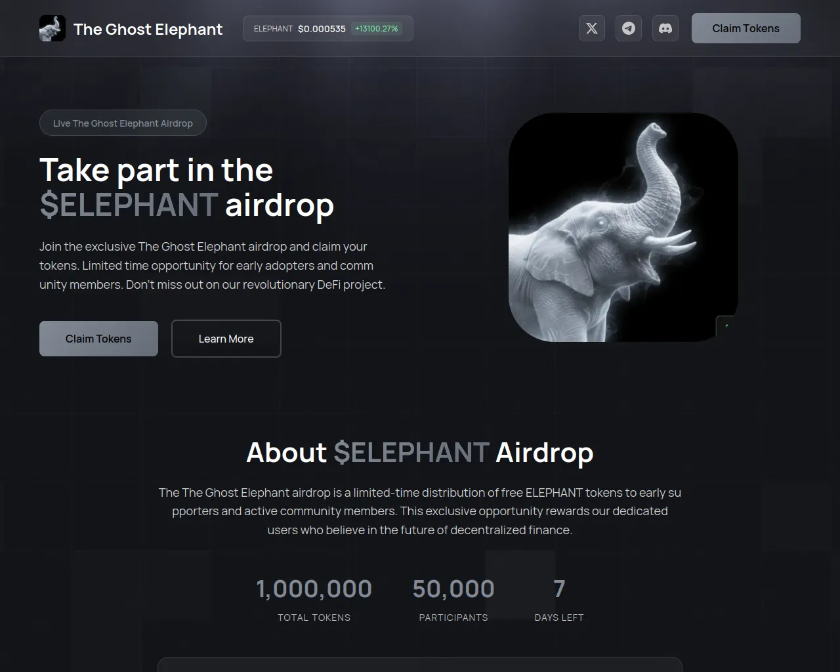Click the 1,000,000 Total Tokens stat
The width and height of the screenshot is (840, 672).
(314, 598)
